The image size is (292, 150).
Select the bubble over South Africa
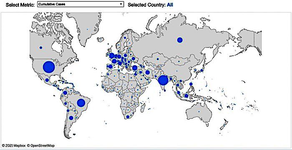click(x=128, y=117)
